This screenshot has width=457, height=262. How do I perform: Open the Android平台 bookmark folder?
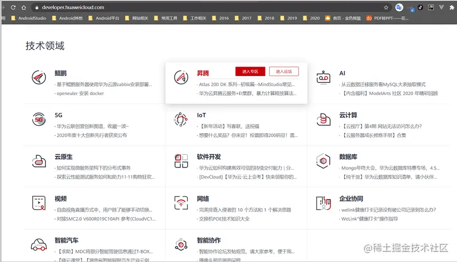104,18
